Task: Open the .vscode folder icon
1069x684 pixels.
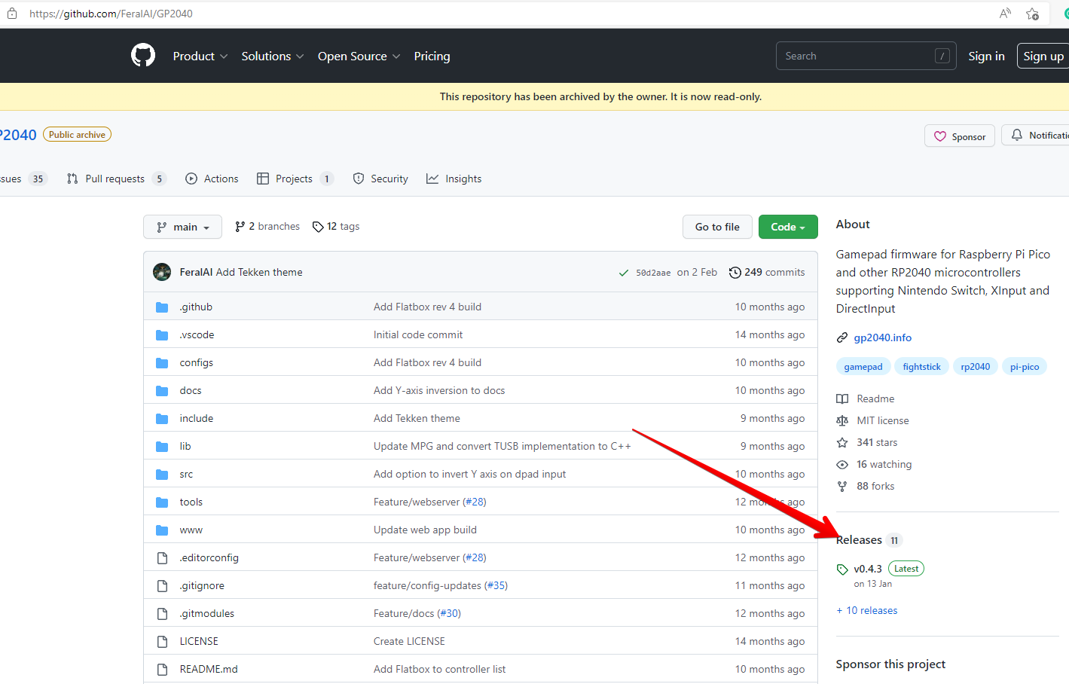Action: (x=162, y=334)
